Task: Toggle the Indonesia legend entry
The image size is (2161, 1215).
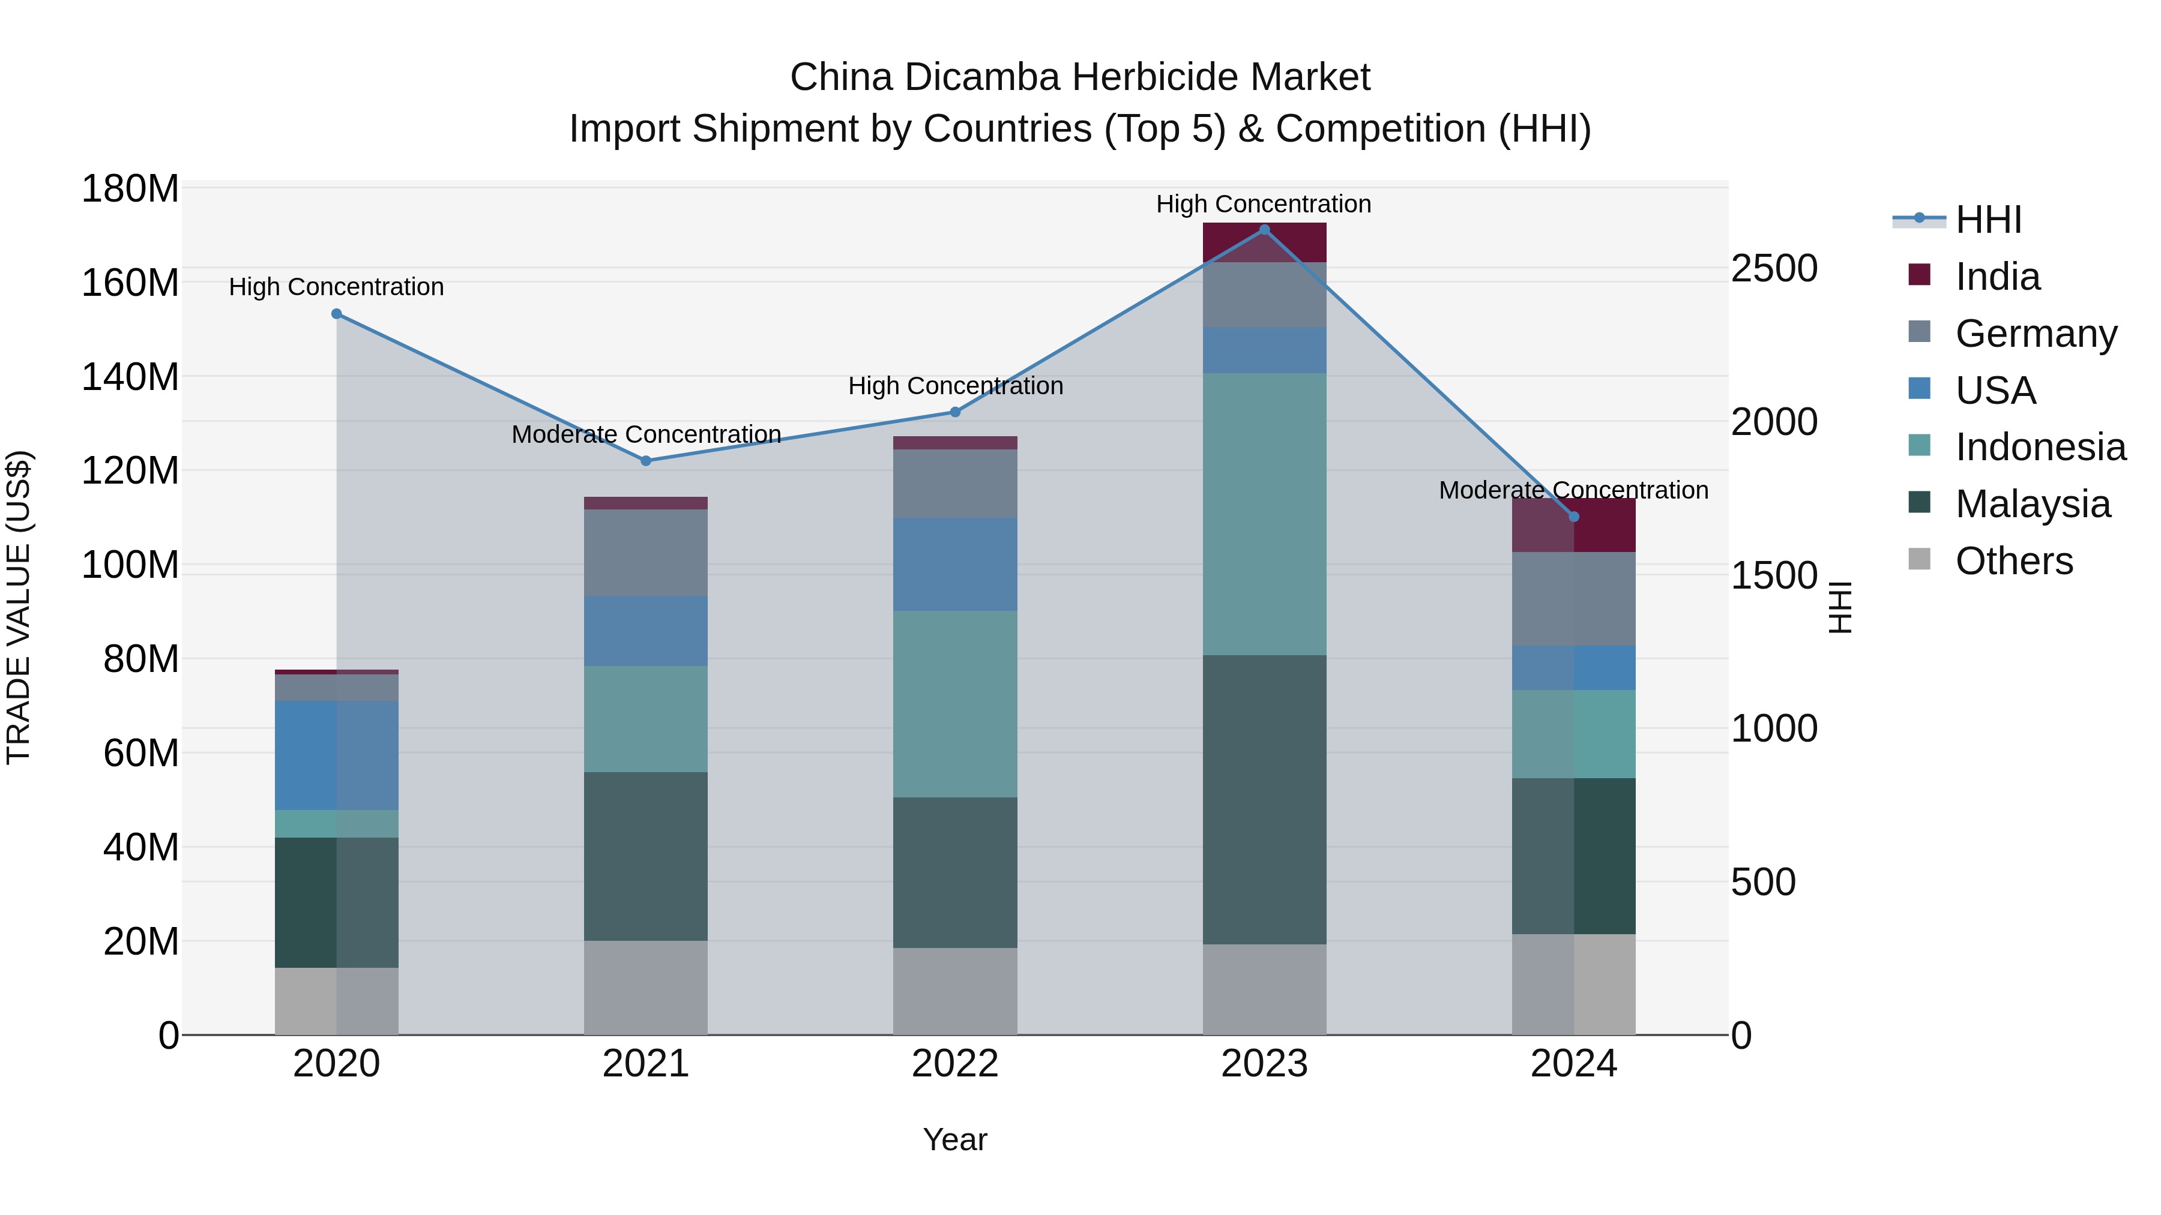Action: tap(2017, 447)
